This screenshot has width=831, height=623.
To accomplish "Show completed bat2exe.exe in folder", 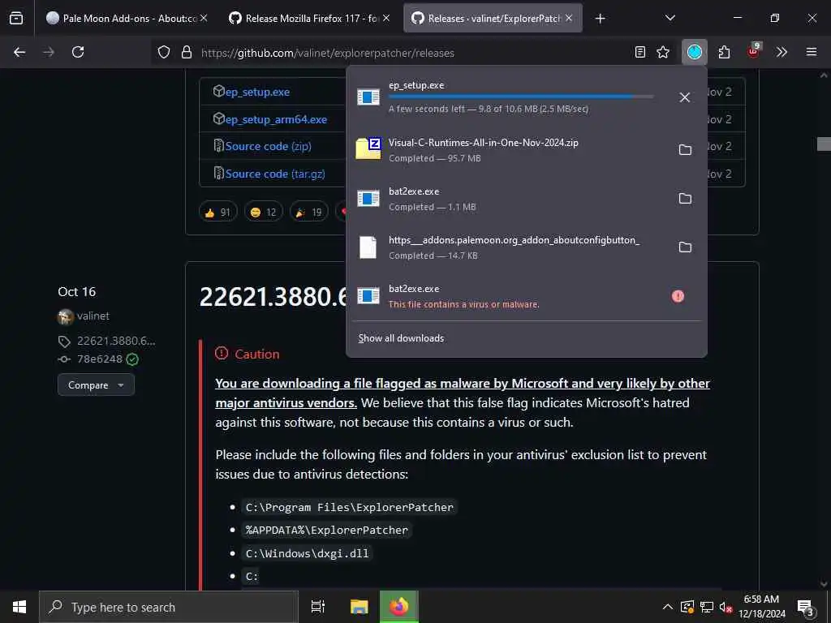I will [685, 199].
